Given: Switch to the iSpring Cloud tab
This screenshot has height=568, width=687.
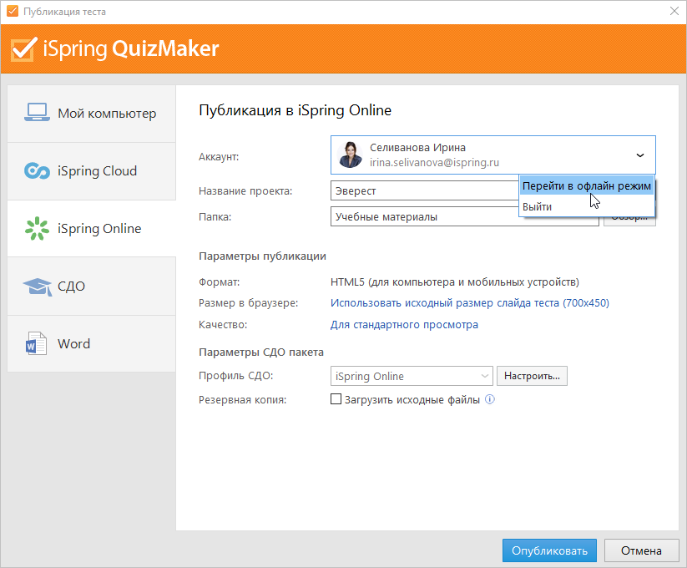Looking at the screenshot, I should [92, 171].
